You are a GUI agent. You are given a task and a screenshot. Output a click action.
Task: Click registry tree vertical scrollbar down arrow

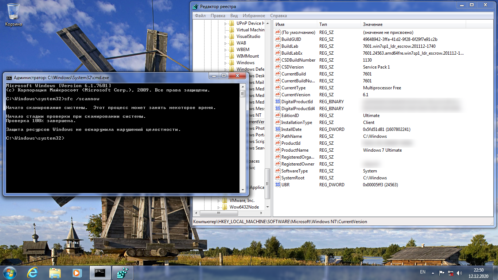(268, 207)
